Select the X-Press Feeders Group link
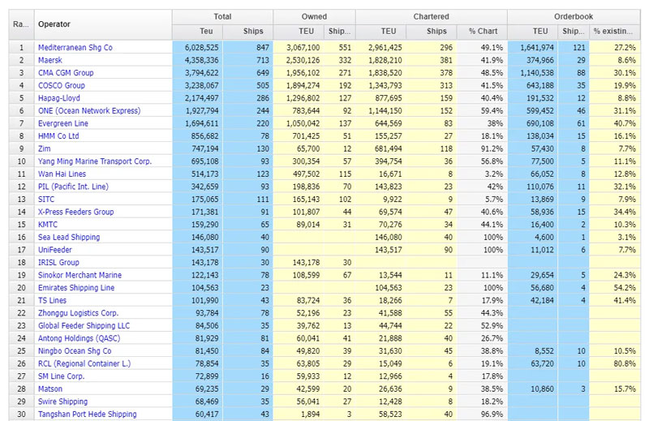 [75, 212]
